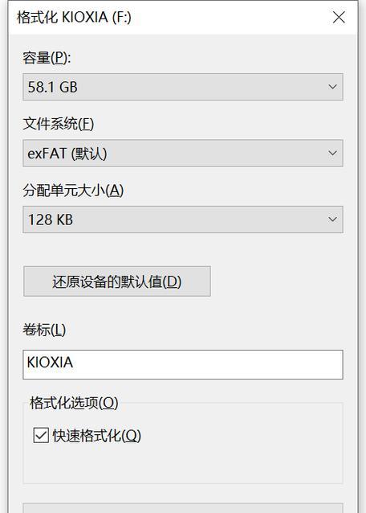Click the 58.1 GB text in the capacity box
The image size is (366, 513).
click(52, 87)
